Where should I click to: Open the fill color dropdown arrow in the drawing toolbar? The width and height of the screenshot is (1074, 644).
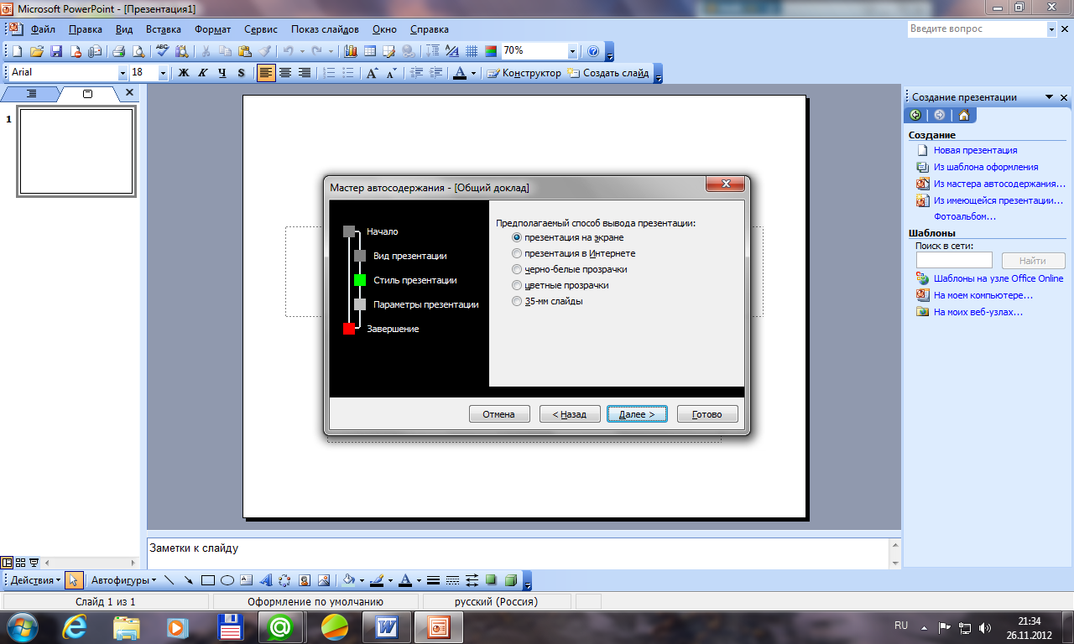(362, 579)
